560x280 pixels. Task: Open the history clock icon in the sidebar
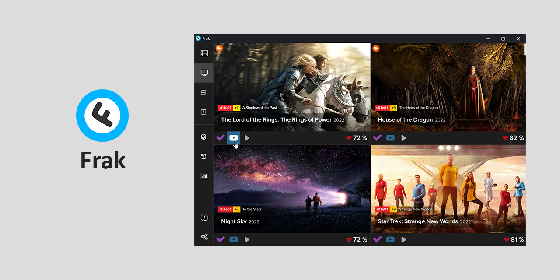[204, 157]
